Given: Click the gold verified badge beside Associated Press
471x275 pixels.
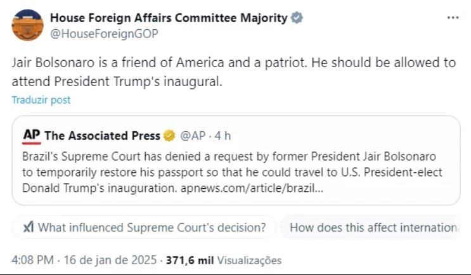Looking at the screenshot, I should 169,136.
